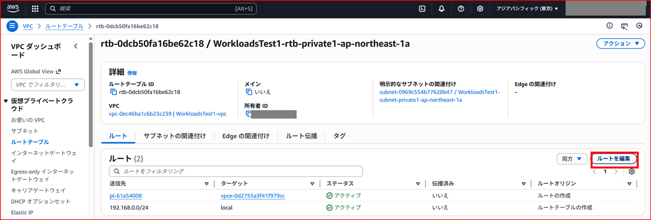Sort by 送信先 column
Image resolution: width=651 pixels, height=220 pixels.
[207, 184]
